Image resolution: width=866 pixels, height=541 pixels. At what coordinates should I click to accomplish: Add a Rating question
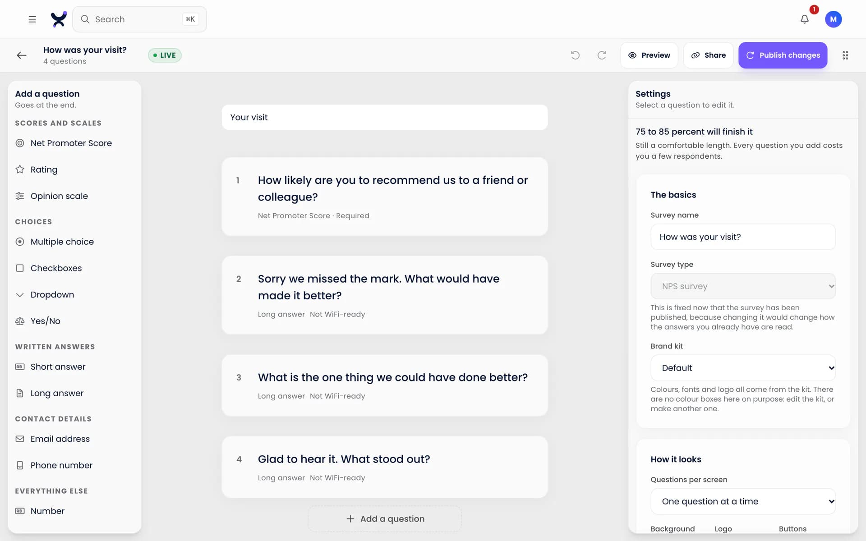74,170
